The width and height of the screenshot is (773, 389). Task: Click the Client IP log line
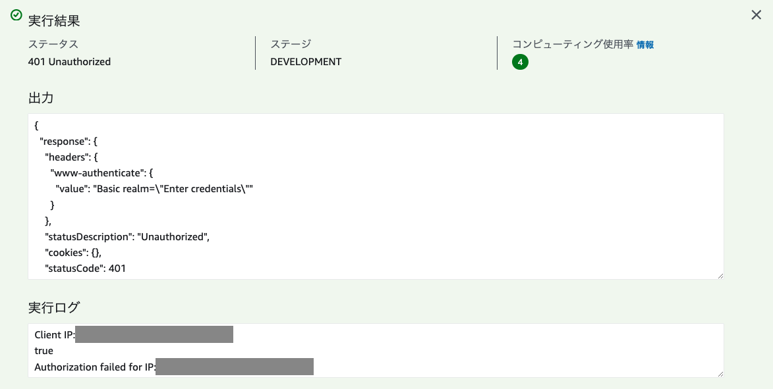[134, 335]
